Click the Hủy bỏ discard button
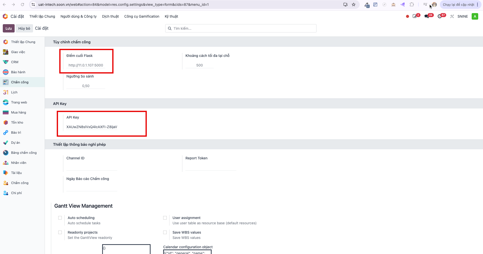This screenshot has height=254, width=483. pos(24,28)
